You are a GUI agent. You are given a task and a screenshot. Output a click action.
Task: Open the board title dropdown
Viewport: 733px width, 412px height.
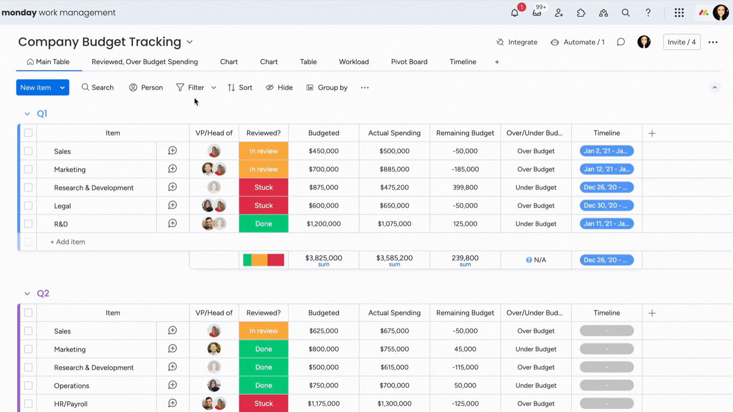coord(190,42)
